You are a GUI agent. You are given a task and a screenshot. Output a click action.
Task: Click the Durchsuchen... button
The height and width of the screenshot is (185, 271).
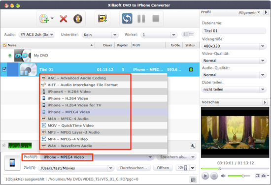pos(134,168)
